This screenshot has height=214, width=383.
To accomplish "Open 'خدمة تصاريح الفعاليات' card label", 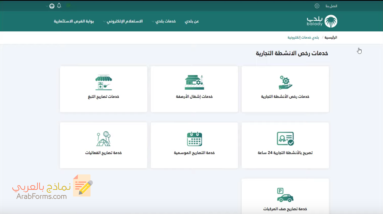I will pyautogui.click(x=103, y=153).
